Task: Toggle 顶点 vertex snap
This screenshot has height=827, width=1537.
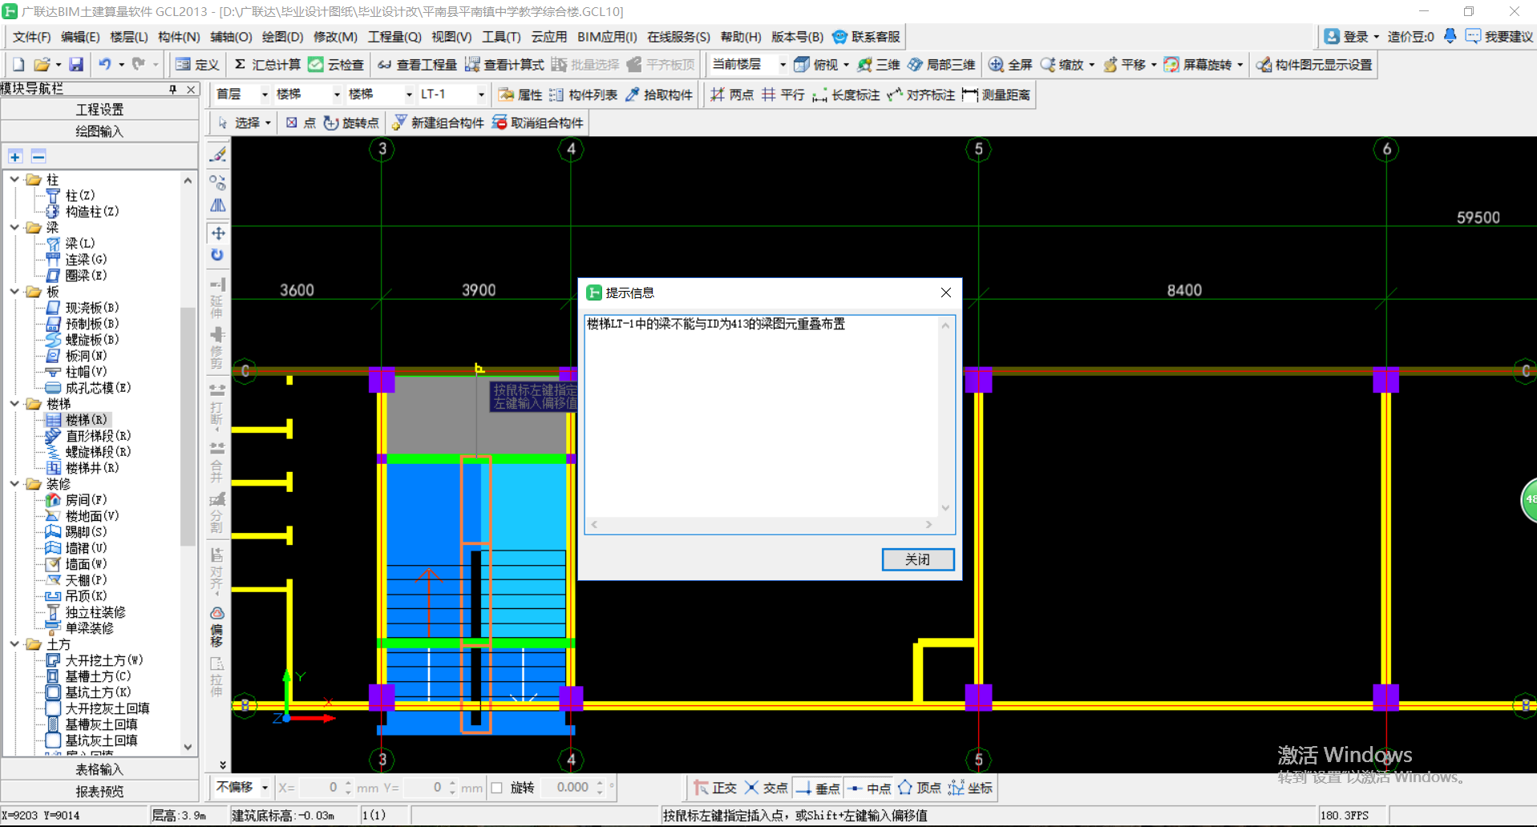Action: (x=920, y=788)
